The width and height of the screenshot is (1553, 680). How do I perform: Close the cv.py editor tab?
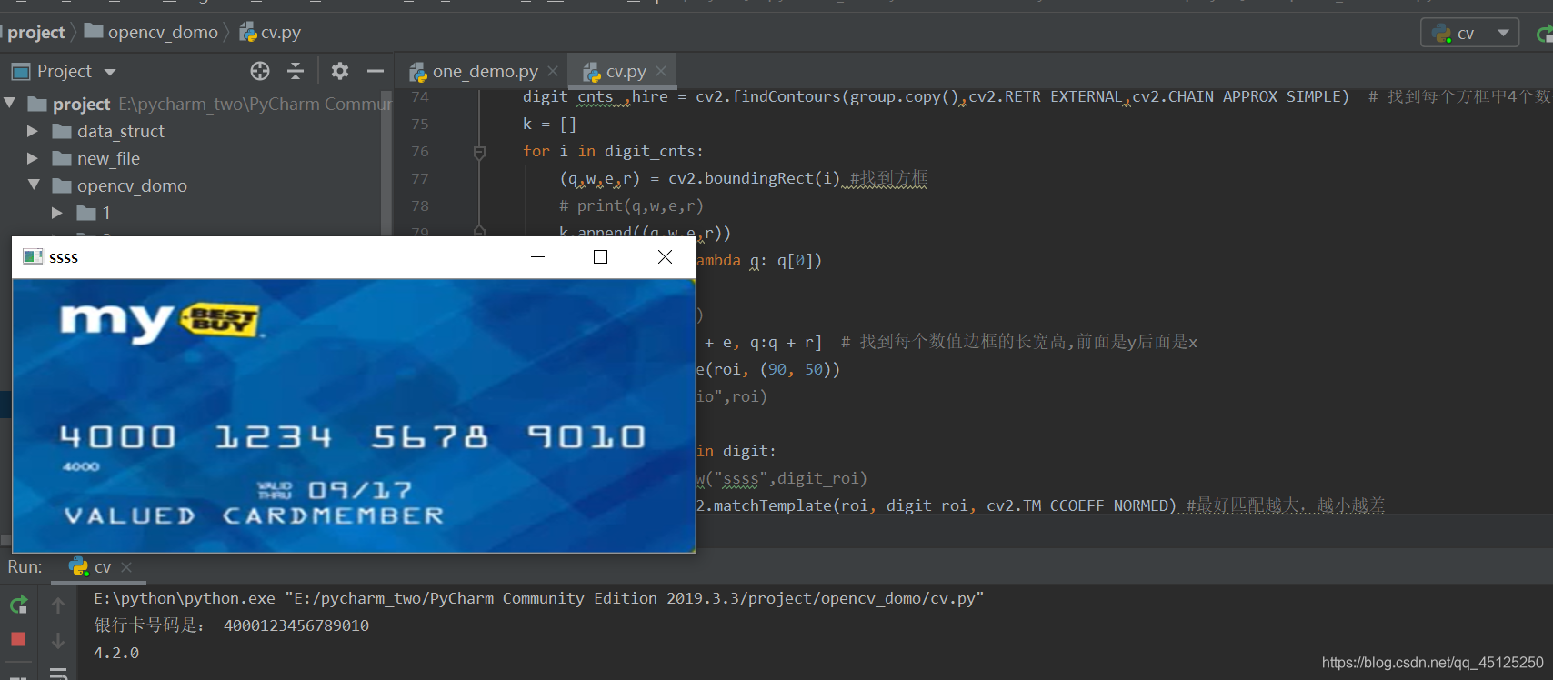pos(661,71)
